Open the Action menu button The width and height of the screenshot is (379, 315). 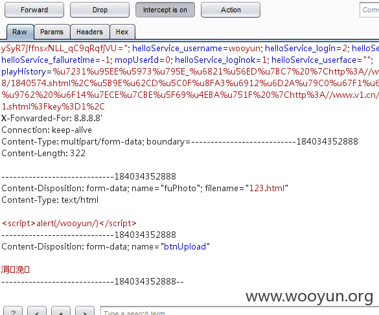pyautogui.click(x=231, y=10)
